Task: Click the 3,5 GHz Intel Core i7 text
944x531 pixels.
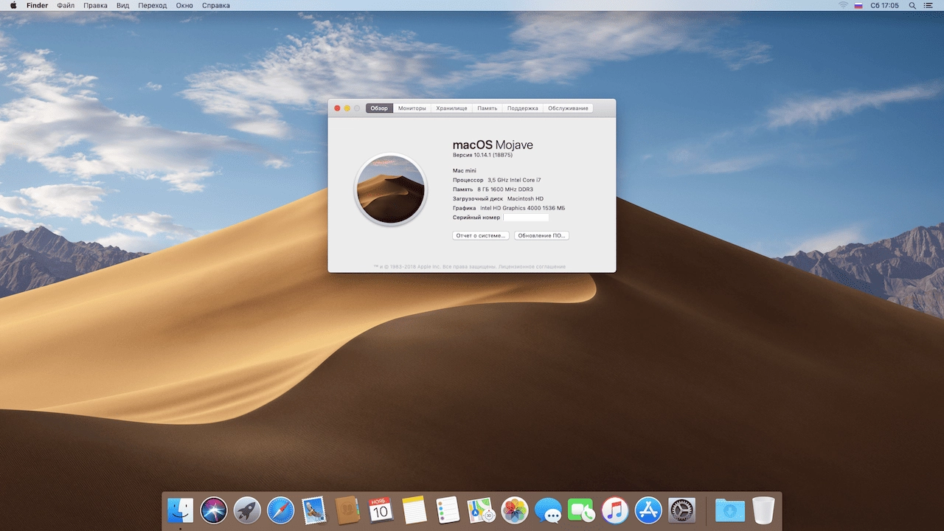Action: coord(514,180)
